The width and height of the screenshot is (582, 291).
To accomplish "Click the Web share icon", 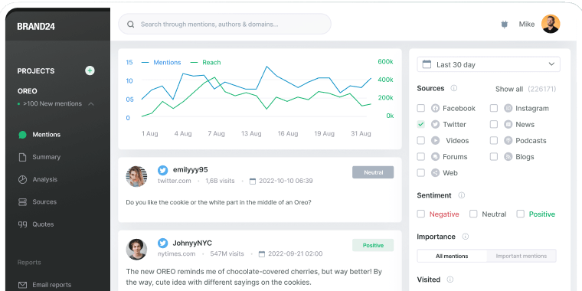I will [x=436, y=173].
